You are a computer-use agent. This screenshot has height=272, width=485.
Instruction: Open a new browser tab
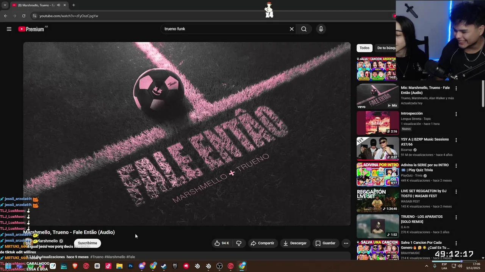pyautogui.click(x=74, y=5)
